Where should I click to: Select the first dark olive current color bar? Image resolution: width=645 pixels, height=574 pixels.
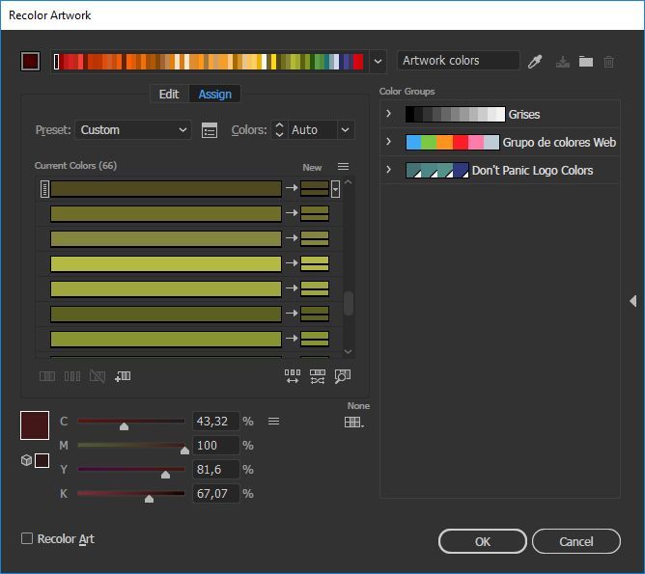coord(166,188)
